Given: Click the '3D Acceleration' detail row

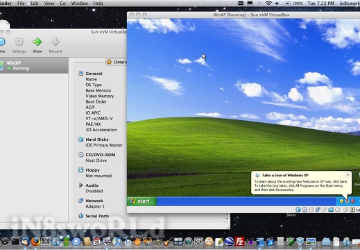Looking at the screenshot, I should pos(101,130).
